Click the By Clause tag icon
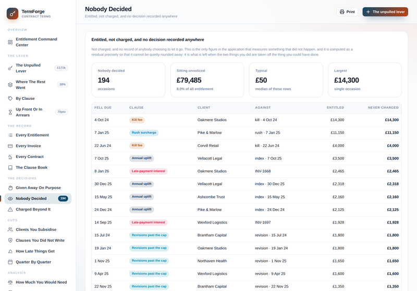The image size is (417, 291). point(10,98)
